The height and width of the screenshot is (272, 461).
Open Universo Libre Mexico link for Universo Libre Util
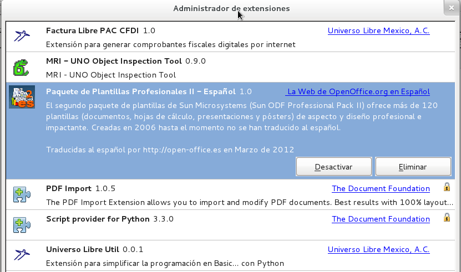tap(379, 249)
